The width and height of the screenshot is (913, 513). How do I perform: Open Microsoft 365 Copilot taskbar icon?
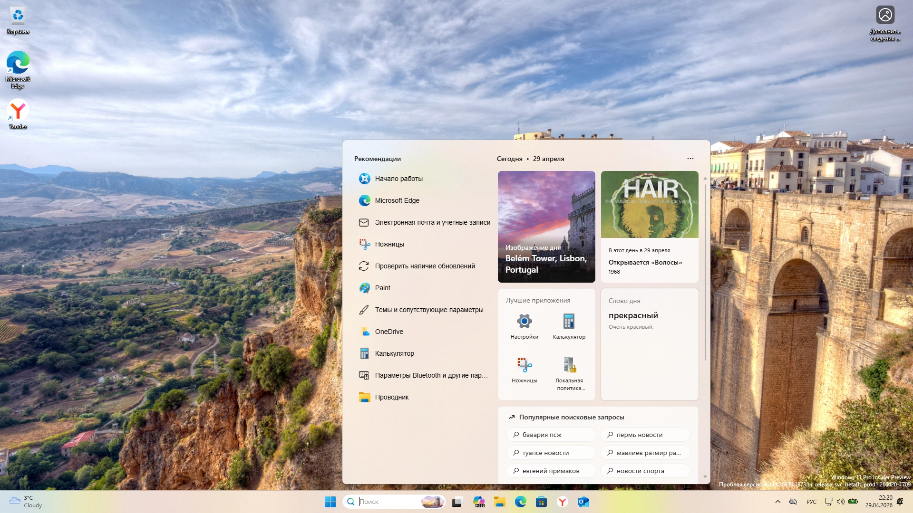[478, 502]
